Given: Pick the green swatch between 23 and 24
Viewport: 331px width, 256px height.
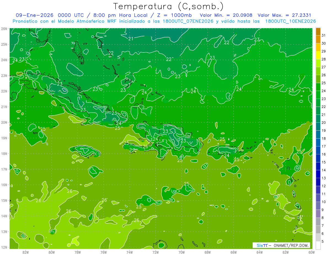Looking at the screenshot, I should click(x=318, y=95).
